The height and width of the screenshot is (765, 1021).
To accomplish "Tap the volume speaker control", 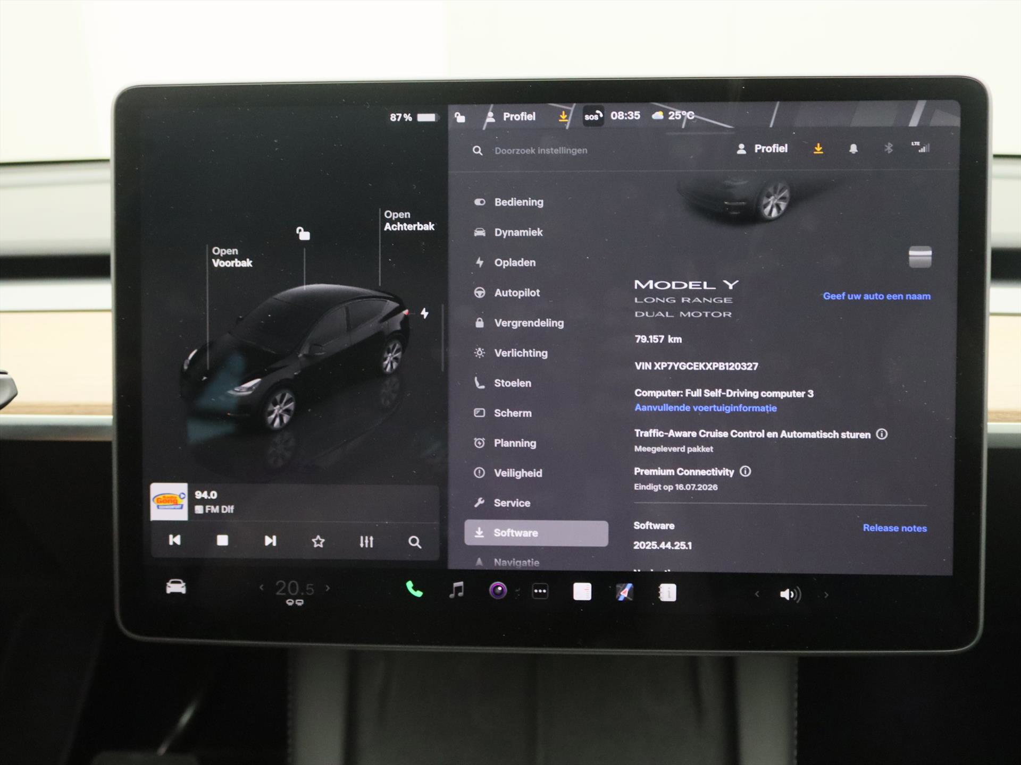I will [790, 594].
